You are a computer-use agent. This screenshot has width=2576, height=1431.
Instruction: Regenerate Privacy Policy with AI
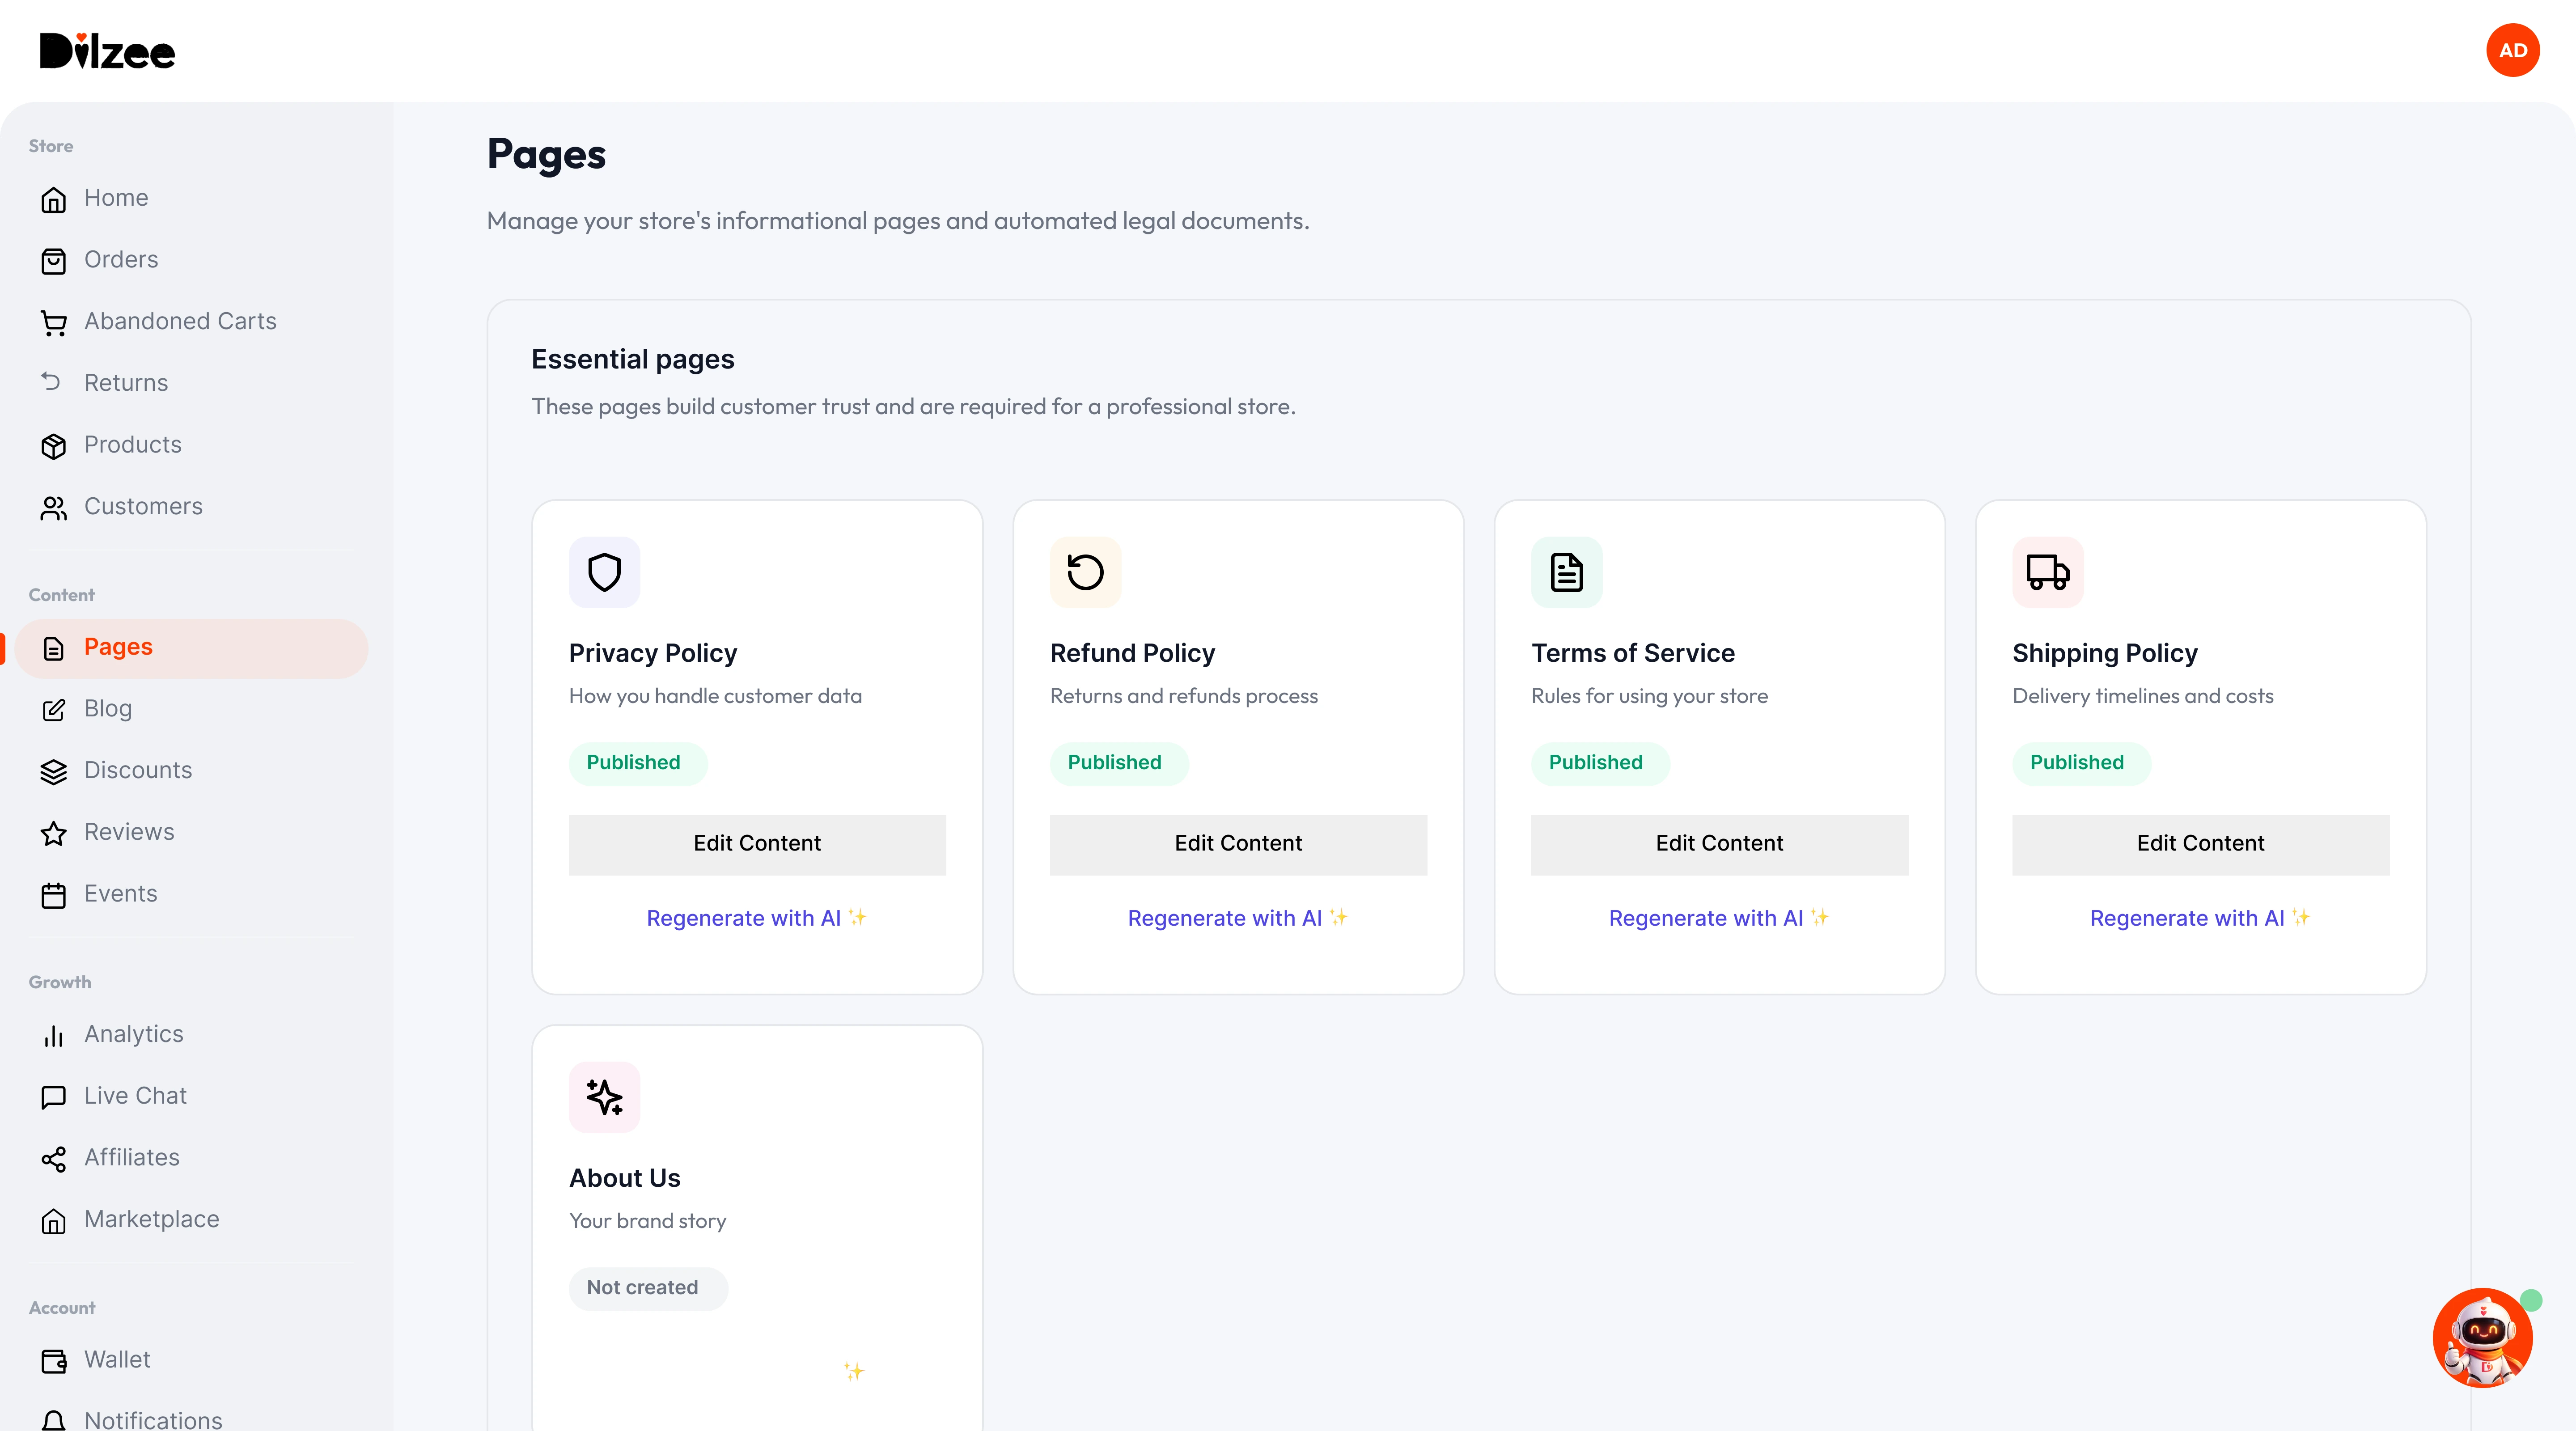757,918
